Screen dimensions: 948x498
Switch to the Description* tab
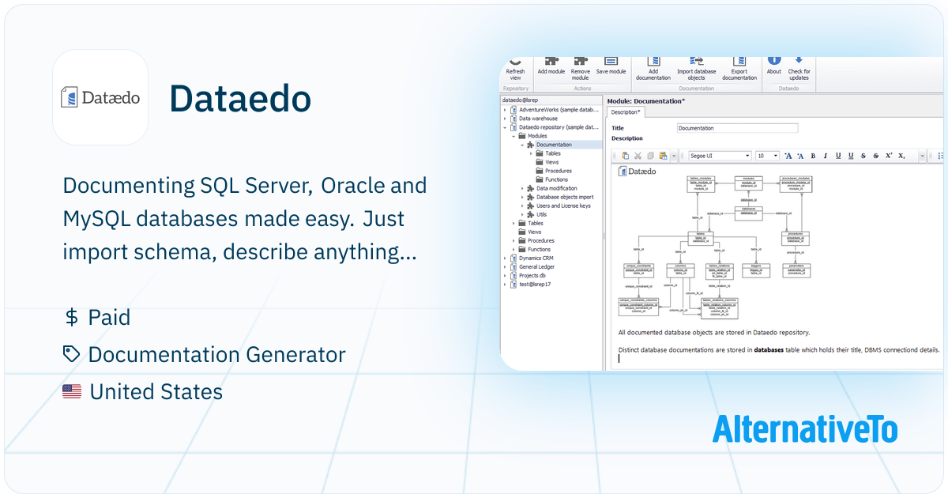pos(625,112)
